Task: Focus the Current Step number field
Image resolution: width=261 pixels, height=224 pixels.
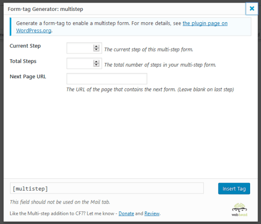Action: (x=80, y=48)
